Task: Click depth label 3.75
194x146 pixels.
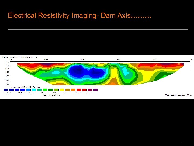Action: (8, 65)
